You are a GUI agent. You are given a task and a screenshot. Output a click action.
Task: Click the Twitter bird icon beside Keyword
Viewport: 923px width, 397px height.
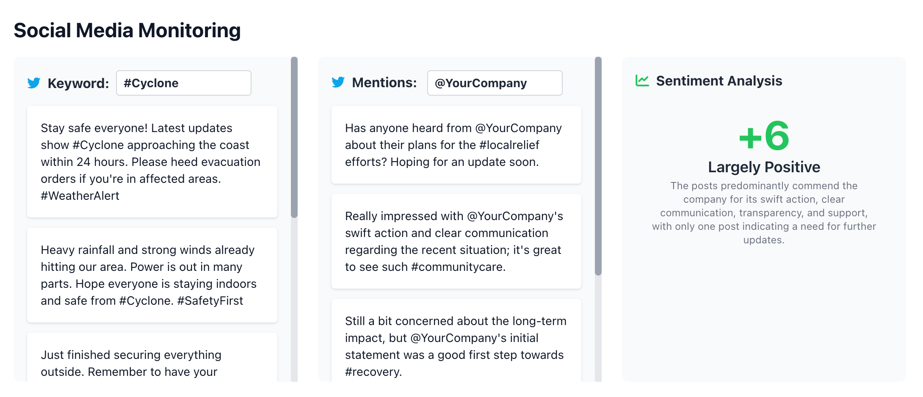coord(34,83)
